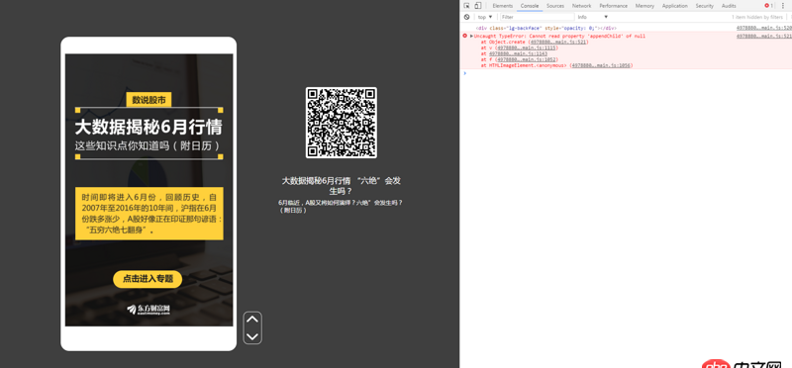Focus the console Filter input field
Screen dimensions: 792x368
[537, 17]
